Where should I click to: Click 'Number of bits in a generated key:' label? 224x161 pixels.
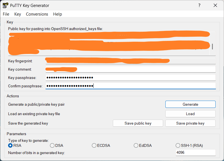tap(36, 153)
